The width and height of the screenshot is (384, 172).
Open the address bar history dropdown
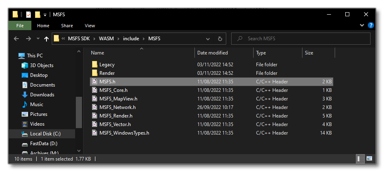point(208,39)
